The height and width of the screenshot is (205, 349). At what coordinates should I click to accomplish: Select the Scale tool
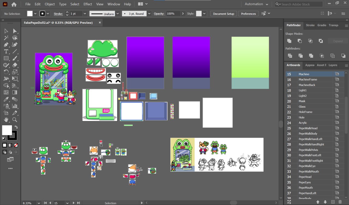(x=15, y=72)
